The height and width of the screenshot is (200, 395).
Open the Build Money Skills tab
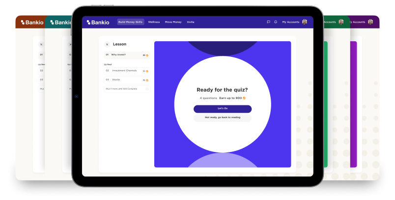(x=131, y=22)
